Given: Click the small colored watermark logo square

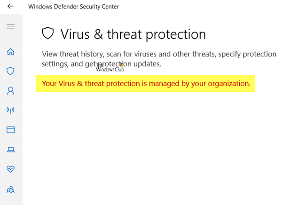Looking at the screenshot, I should click(122, 64).
